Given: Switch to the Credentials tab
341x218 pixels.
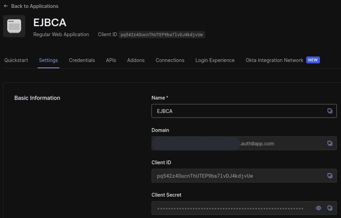Looking at the screenshot, I should pos(82,60).
